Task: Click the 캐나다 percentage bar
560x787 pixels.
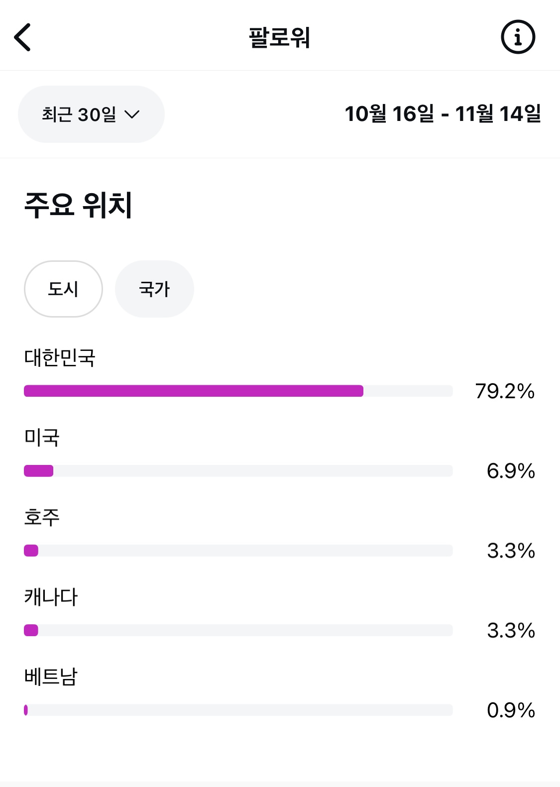Action: [x=238, y=630]
